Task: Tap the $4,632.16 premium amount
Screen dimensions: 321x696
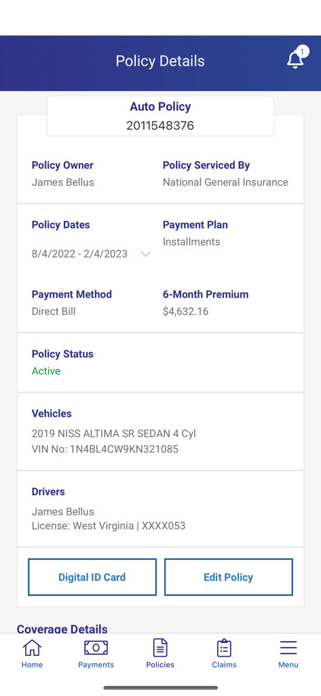Action: pos(185,311)
